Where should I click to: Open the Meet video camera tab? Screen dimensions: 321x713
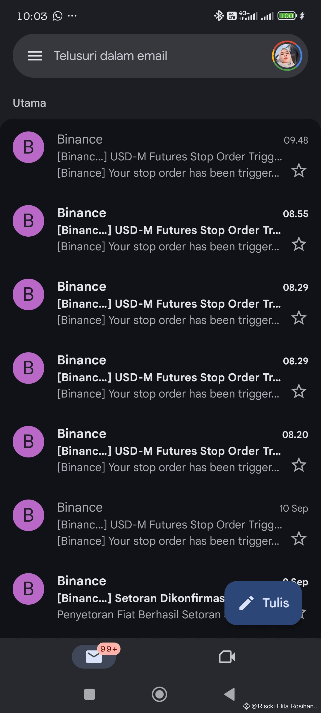(227, 656)
